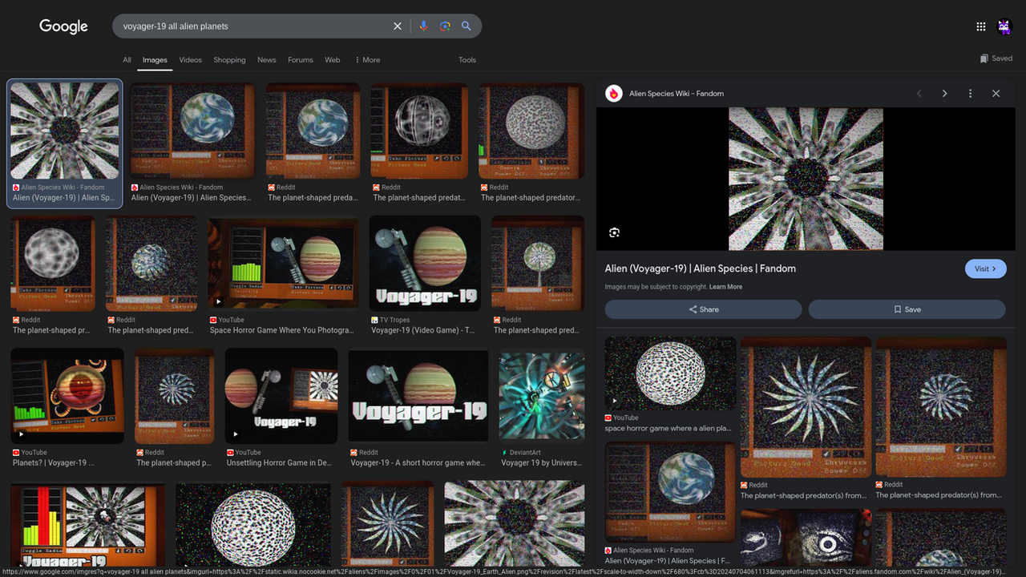
Task: Save the previewed image
Action: click(x=907, y=309)
